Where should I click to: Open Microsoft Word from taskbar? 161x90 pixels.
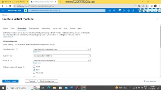[x=72, y=88]
